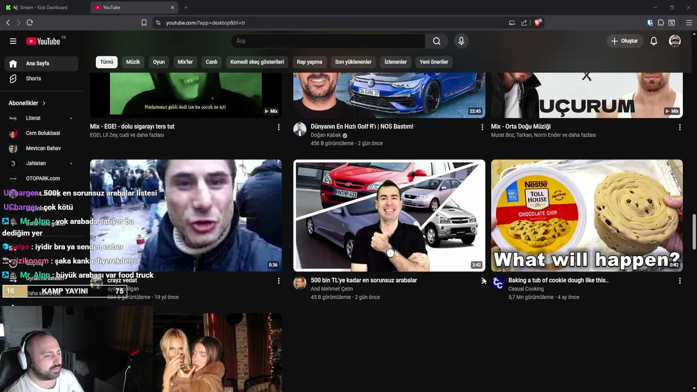Viewport: 697px width, 392px height.
Task: Open site settings icon in address bar
Action: tap(158, 23)
